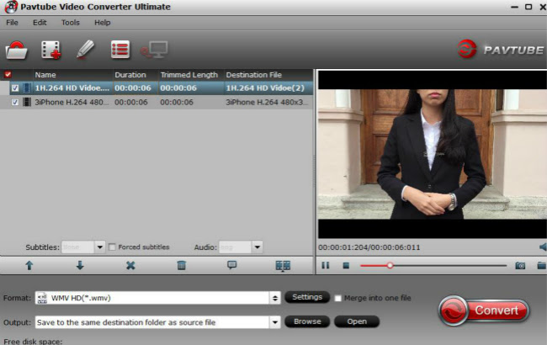Click the trash bin clear-all icon
This screenshot has width=547, height=345.
[x=182, y=265]
